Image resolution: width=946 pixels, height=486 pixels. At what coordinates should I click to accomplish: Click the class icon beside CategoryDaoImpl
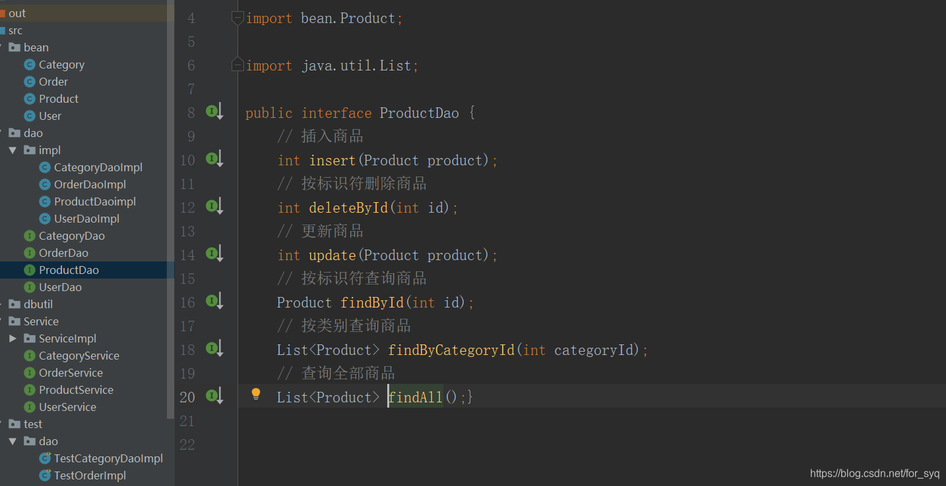pyautogui.click(x=45, y=167)
